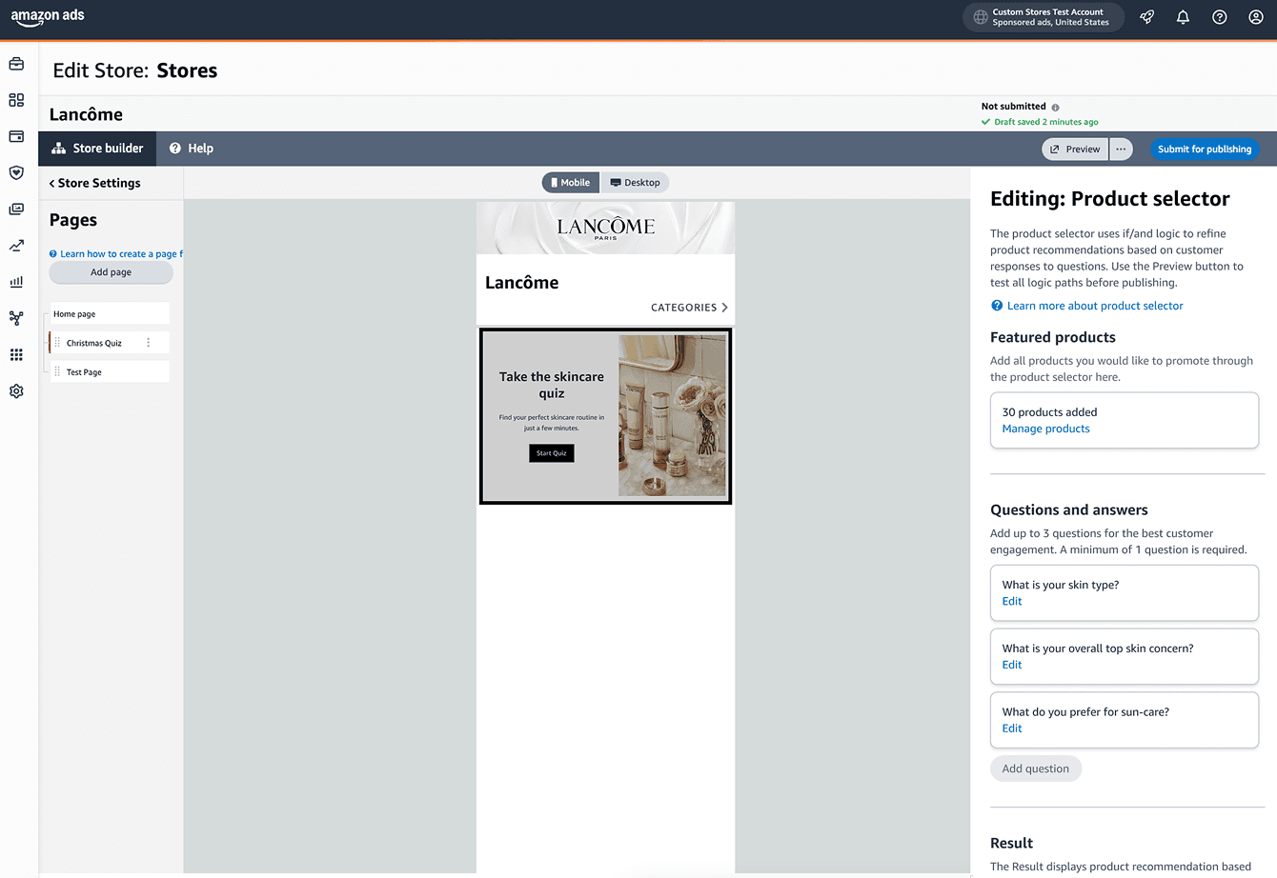Click the rocket icon in top bar
The width and height of the screenshot is (1277, 878).
pyautogui.click(x=1147, y=17)
